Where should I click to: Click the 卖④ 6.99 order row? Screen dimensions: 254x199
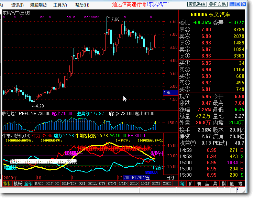[212, 36]
